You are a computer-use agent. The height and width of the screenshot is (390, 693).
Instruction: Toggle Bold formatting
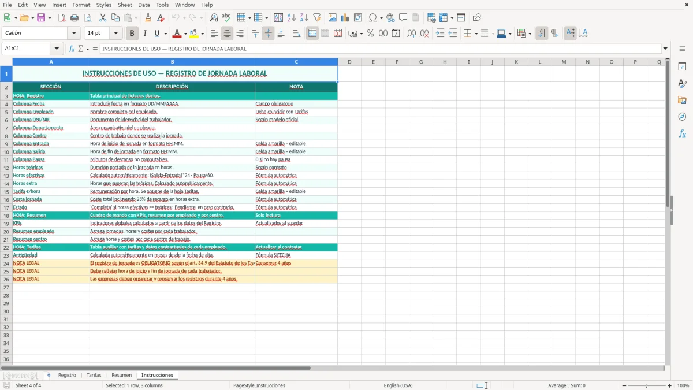pos(132,34)
